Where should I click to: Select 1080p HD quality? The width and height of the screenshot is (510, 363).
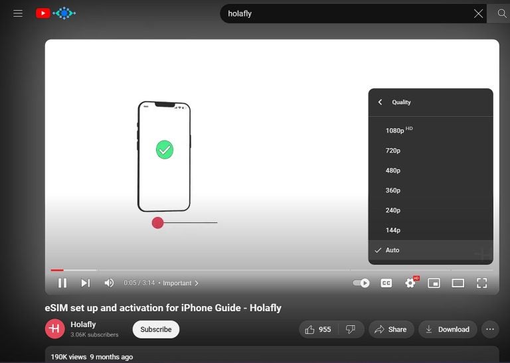click(430, 130)
